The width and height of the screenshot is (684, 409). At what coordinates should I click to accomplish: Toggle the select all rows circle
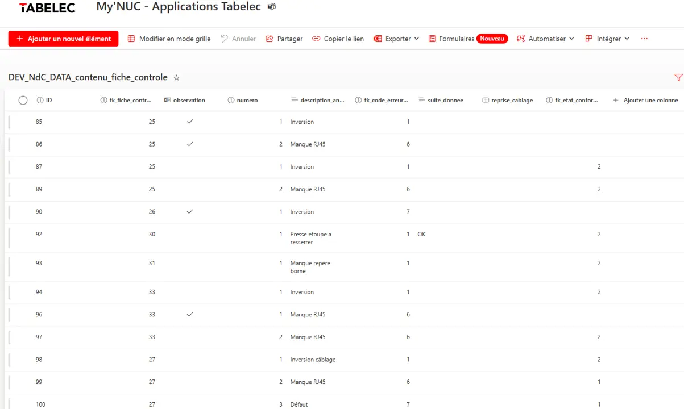click(23, 99)
